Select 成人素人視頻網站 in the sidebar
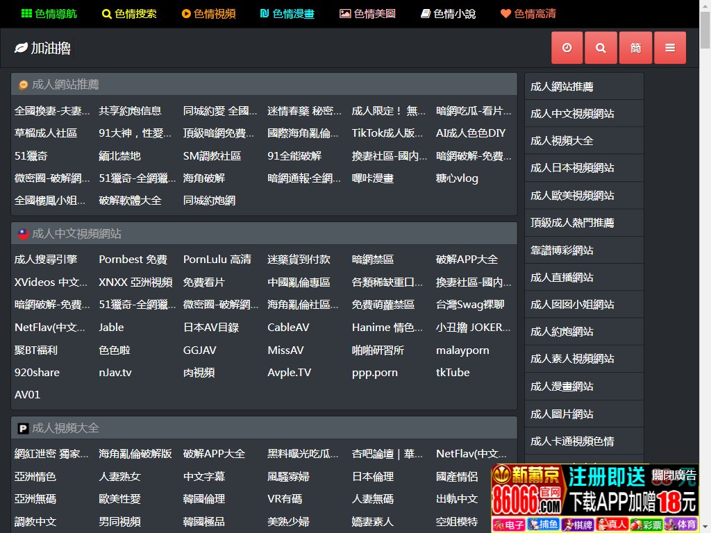The height and width of the screenshot is (533, 711). pos(584,359)
